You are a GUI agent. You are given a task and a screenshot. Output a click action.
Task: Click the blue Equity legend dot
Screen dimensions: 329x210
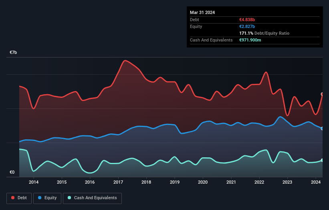click(x=40, y=198)
